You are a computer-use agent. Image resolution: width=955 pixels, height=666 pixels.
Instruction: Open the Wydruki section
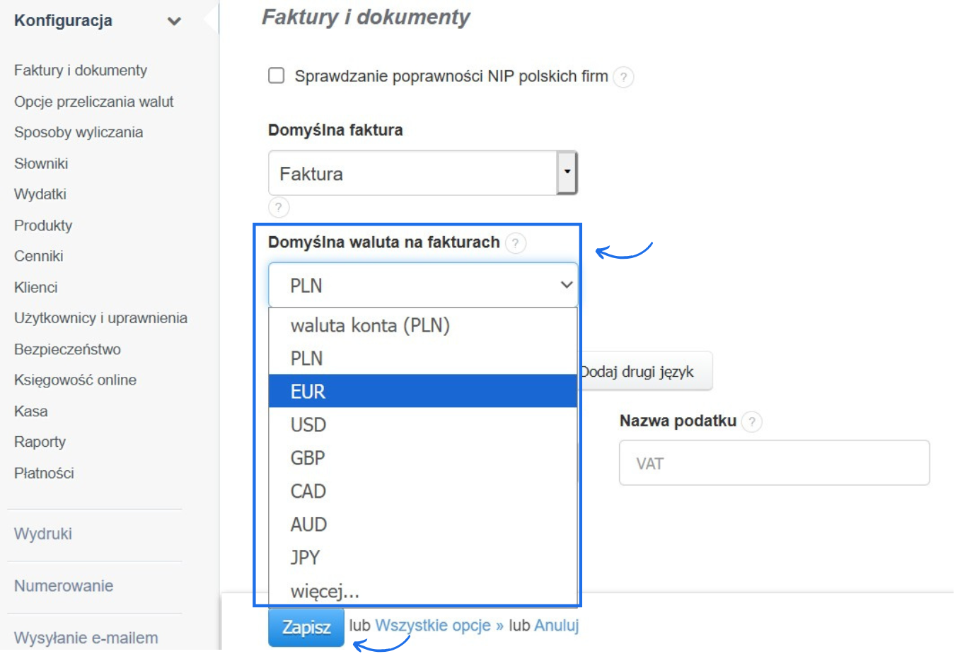pos(42,534)
